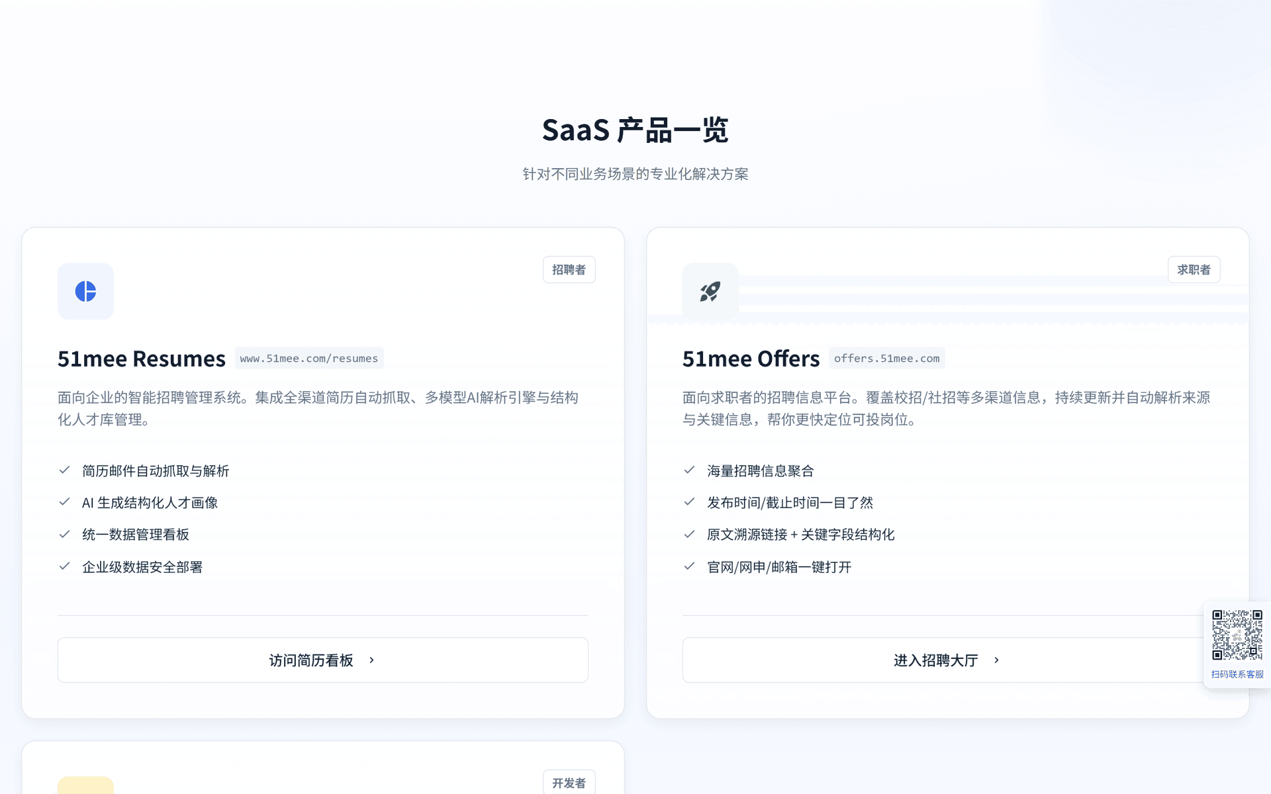Click the offers.51mee.com URL tag
The image size is (1271, 794).
[887, 359]
